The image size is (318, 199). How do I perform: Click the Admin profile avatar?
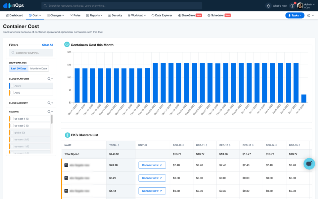point(300,6)
